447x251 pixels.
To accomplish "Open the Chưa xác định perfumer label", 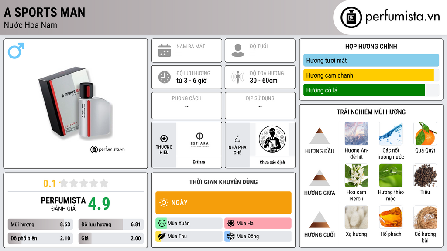I will 272,162.
